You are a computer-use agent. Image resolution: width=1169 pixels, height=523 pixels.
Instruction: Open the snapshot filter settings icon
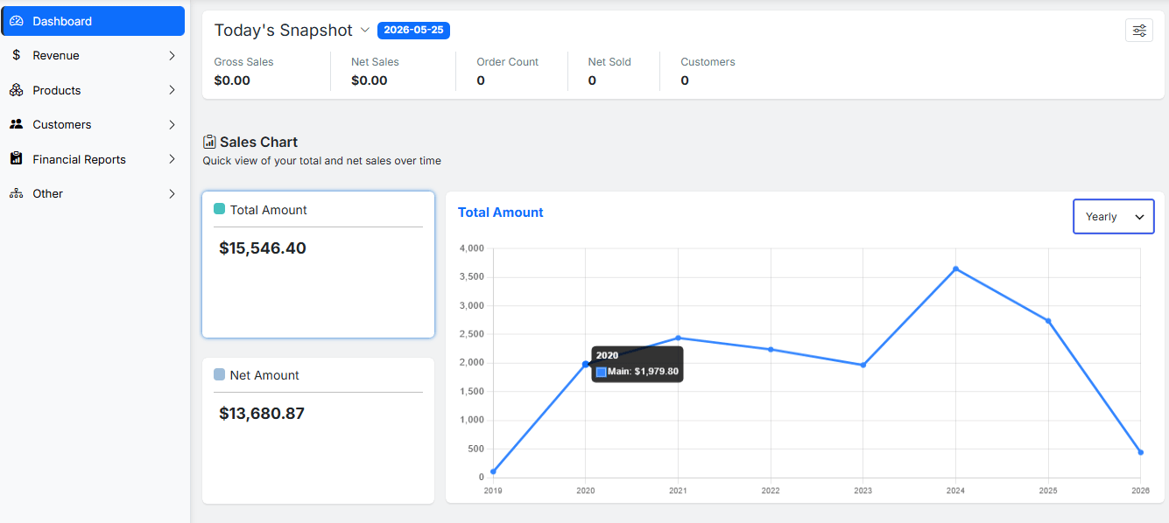click(x=1139, y=31)
